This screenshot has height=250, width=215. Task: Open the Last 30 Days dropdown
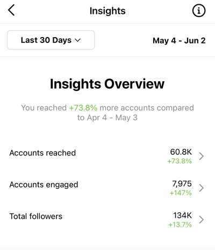[51, 40]
